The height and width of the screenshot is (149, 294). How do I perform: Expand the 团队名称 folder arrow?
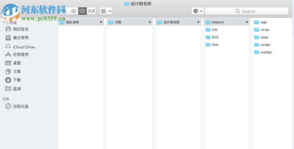(x=101, y=22)
